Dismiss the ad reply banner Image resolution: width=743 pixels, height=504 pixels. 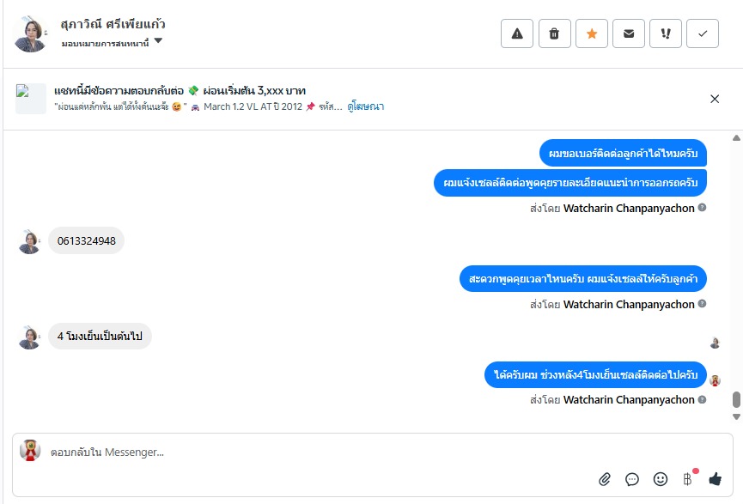pos(715,99)
